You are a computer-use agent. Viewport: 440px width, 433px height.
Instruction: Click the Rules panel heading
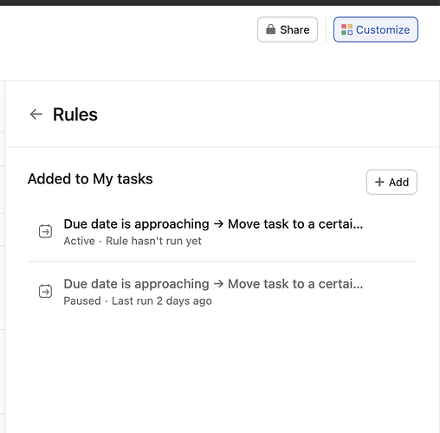[75, 114]
